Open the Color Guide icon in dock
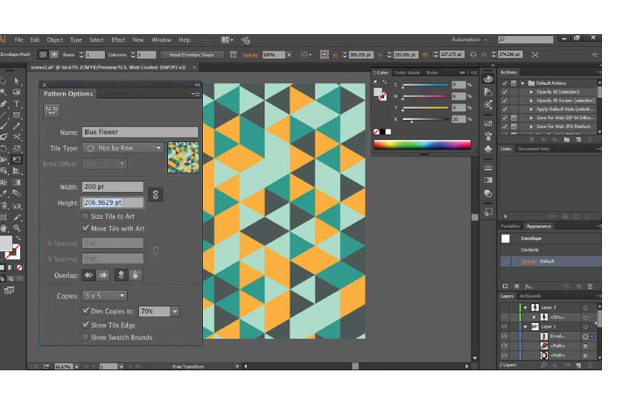630x394 pixels. pyautogui.click(x=488, y=92)
